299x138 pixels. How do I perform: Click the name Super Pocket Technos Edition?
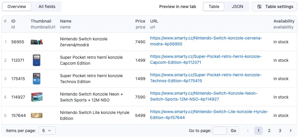tap(91, 79)
